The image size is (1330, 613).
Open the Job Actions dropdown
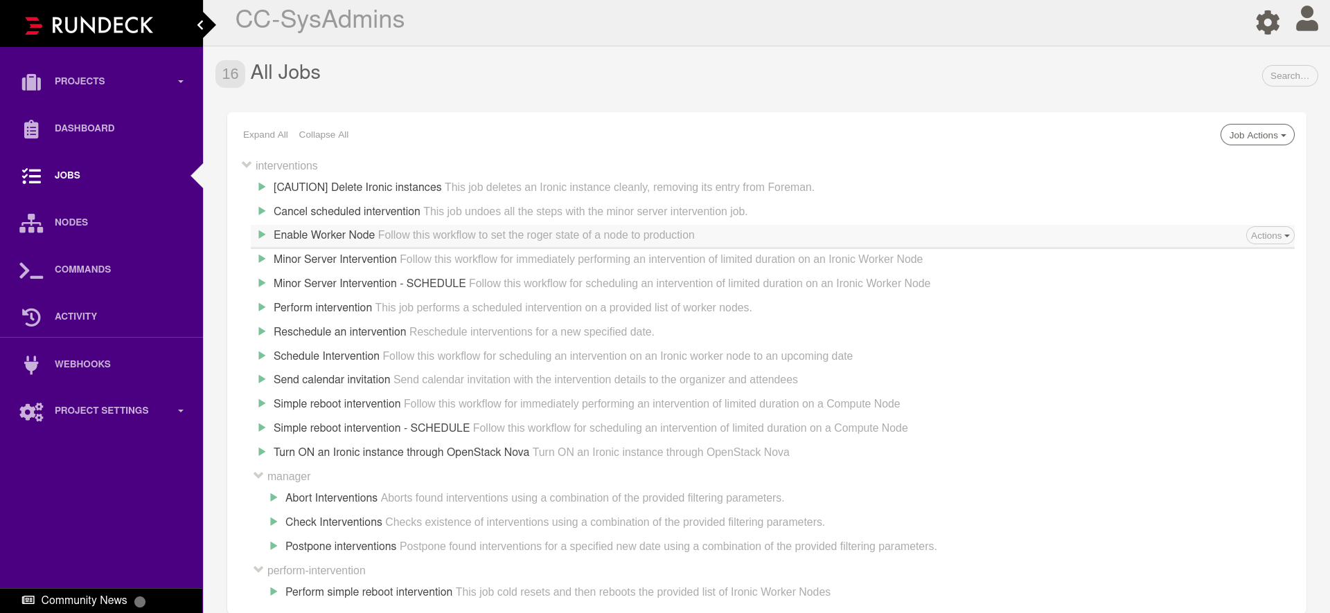[x=1257, y=135]
